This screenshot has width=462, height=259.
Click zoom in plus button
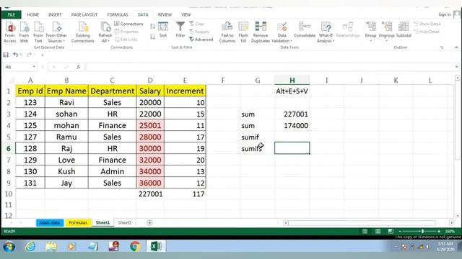pos(439,232)
